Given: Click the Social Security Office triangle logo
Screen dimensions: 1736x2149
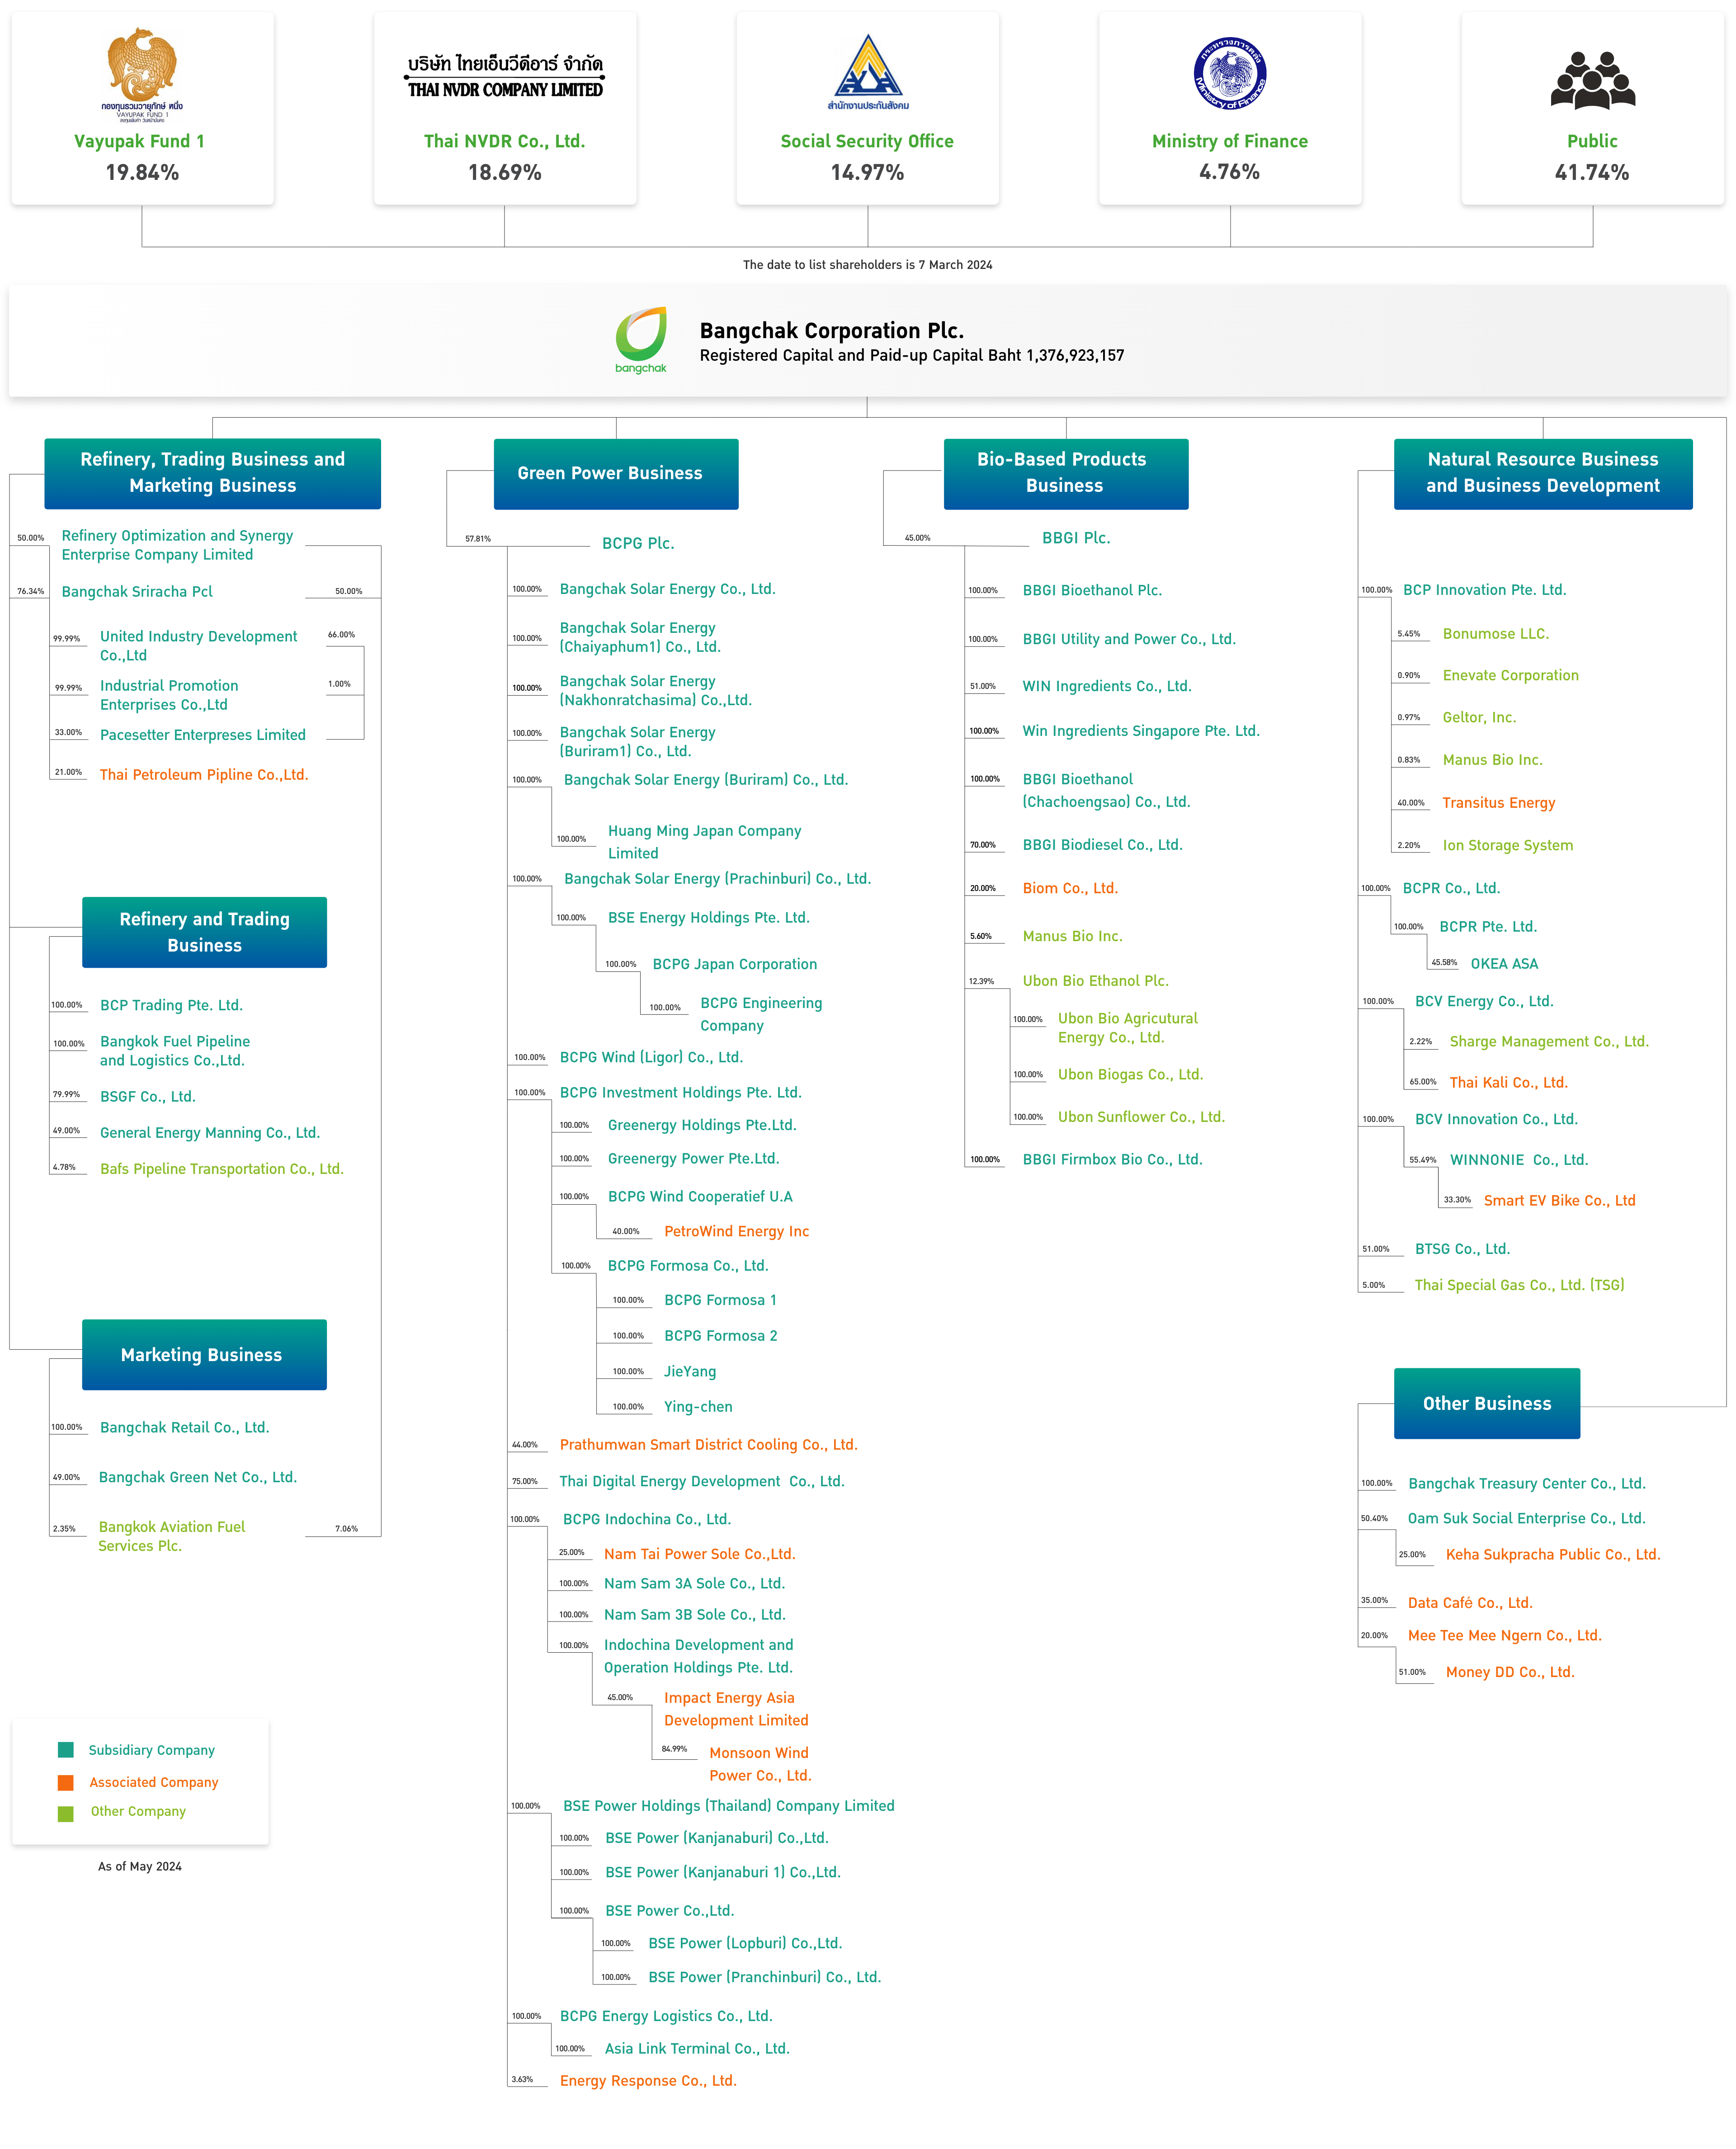Looking at the screenshot, I should 868,71.
